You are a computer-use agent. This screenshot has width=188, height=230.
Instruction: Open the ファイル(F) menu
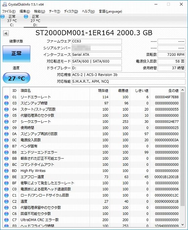(9, 11)
